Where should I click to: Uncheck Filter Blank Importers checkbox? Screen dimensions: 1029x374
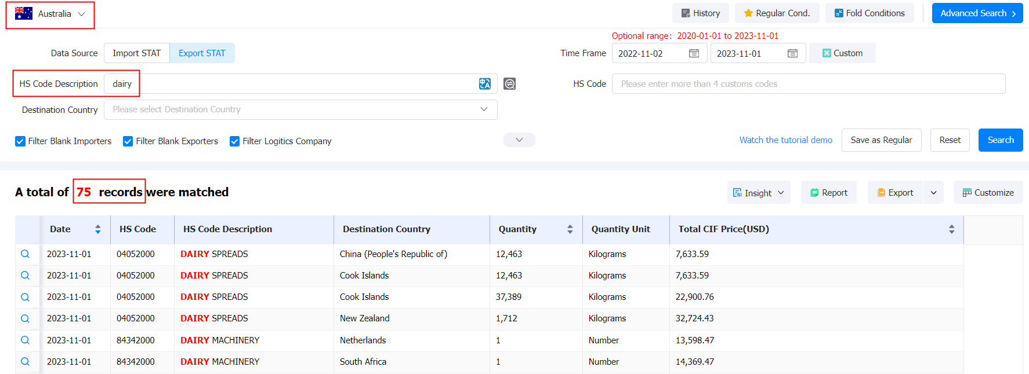coord(20,141)
